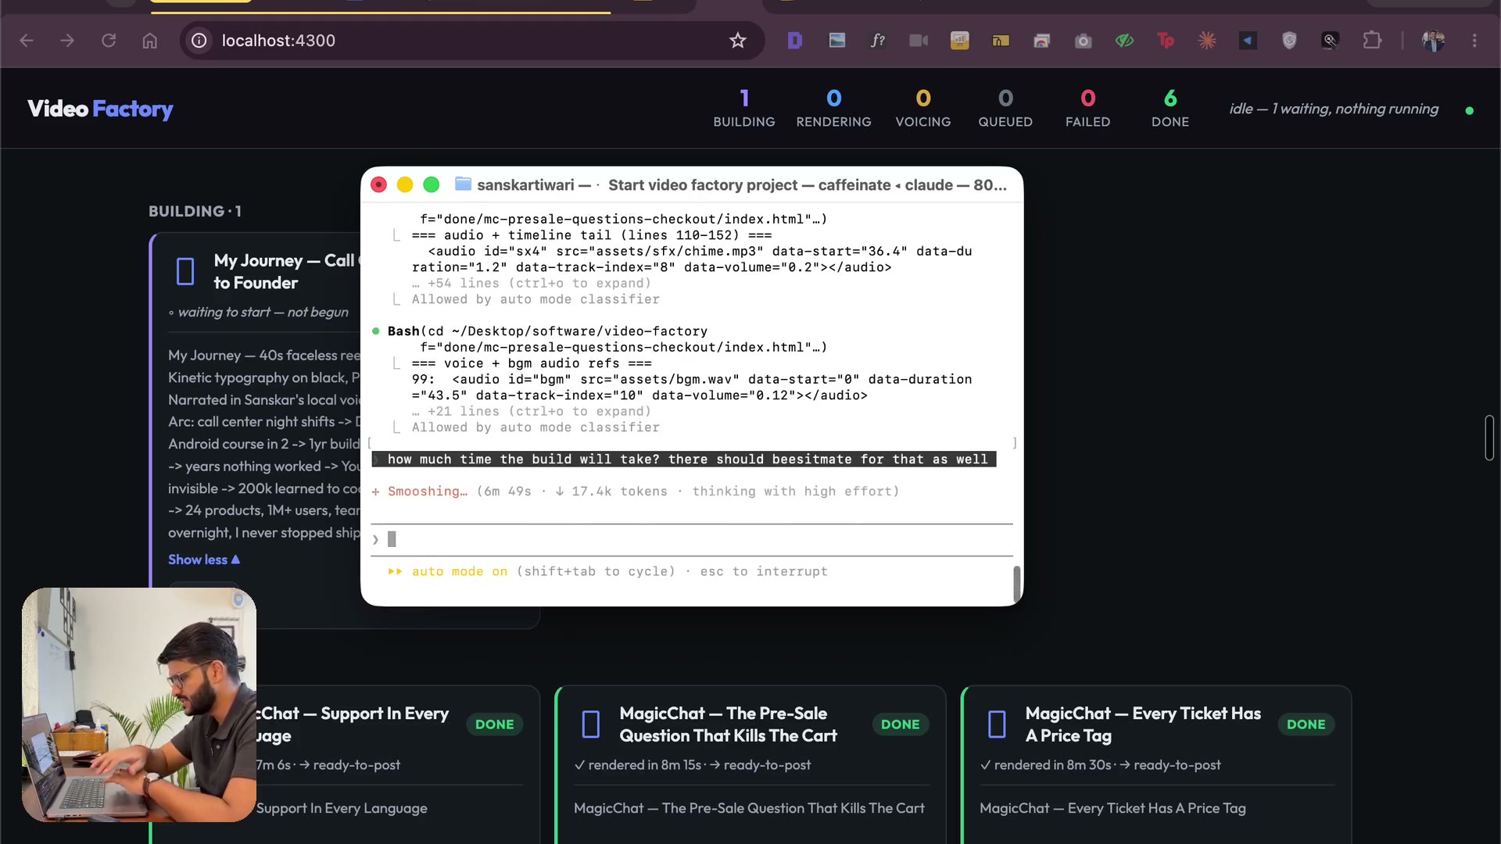Open the landscape picture extension
1501x844 pixels.
(837, 41)
